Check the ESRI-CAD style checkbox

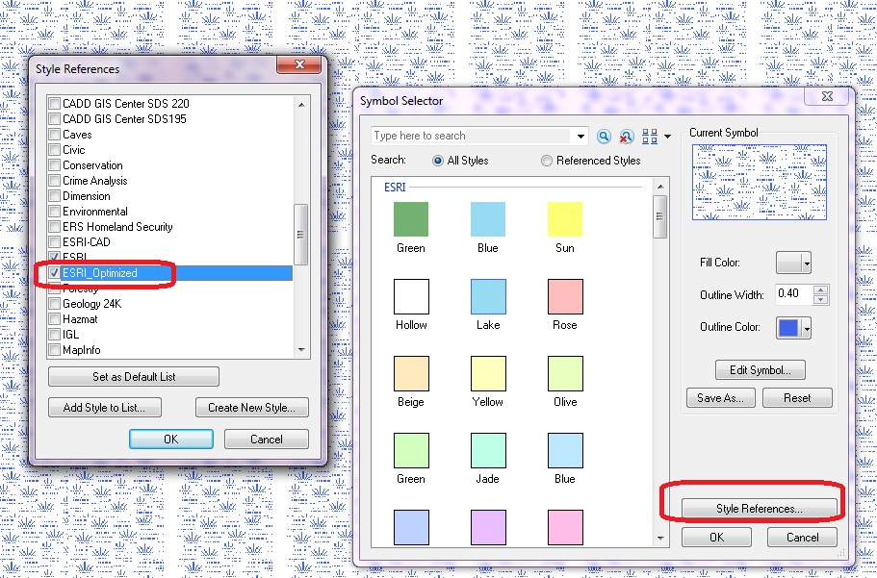(54, 242)
